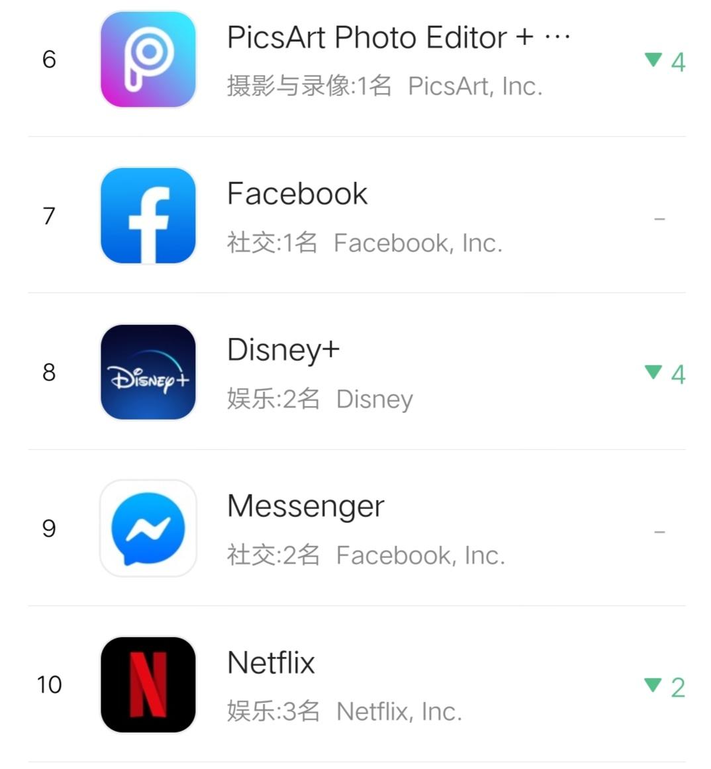711x769 pixels.
Task: Click Disney developer name under Disney+
Action: [375, 399]
